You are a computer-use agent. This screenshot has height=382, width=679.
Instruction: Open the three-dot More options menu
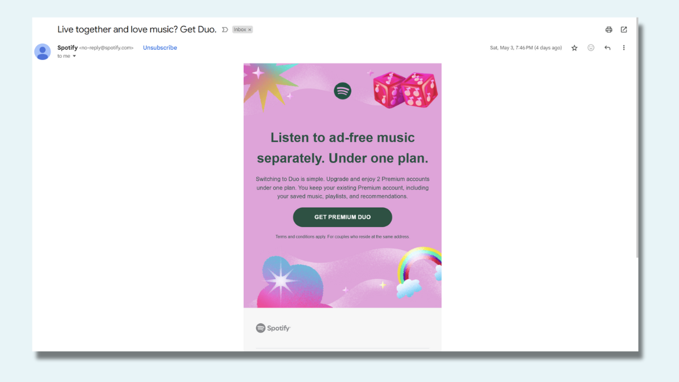pos(624,48)
